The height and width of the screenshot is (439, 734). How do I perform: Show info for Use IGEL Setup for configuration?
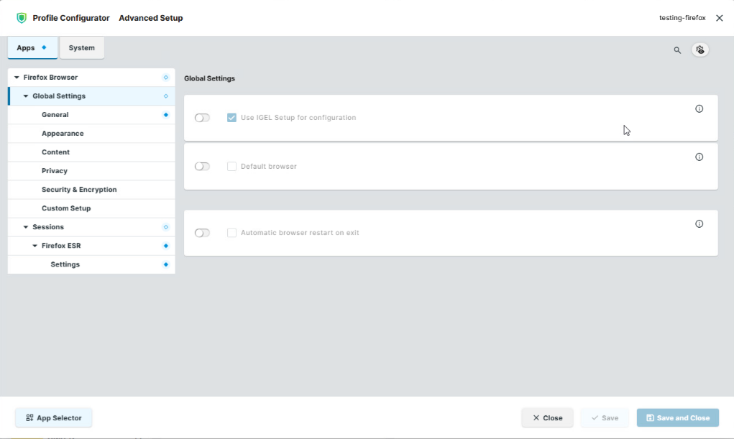[x=699, y=108]
